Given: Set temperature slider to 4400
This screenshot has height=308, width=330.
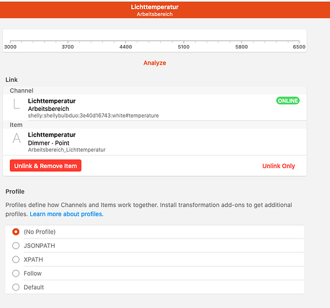Looking at the screenshot, I should (x=126, y=41).
